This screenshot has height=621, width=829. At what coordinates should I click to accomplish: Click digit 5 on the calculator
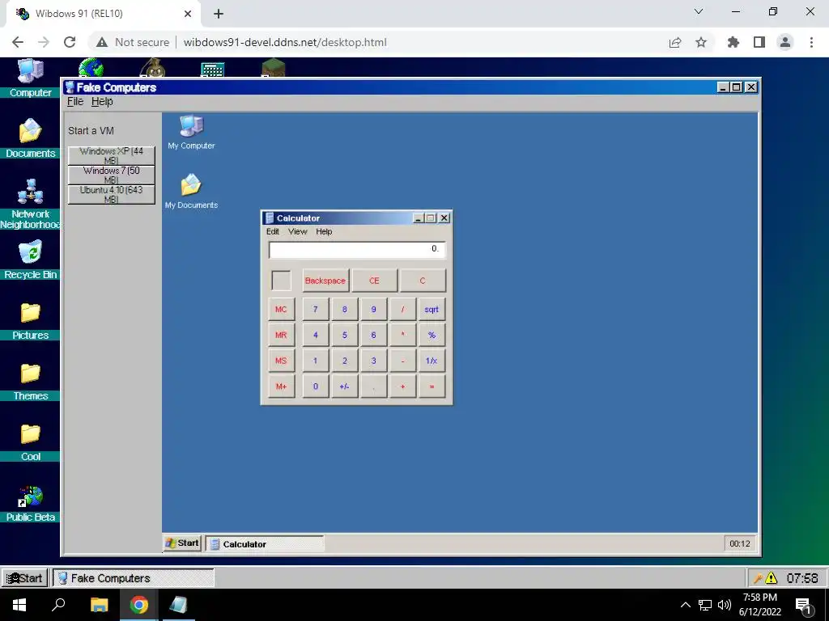click(344, 335)
